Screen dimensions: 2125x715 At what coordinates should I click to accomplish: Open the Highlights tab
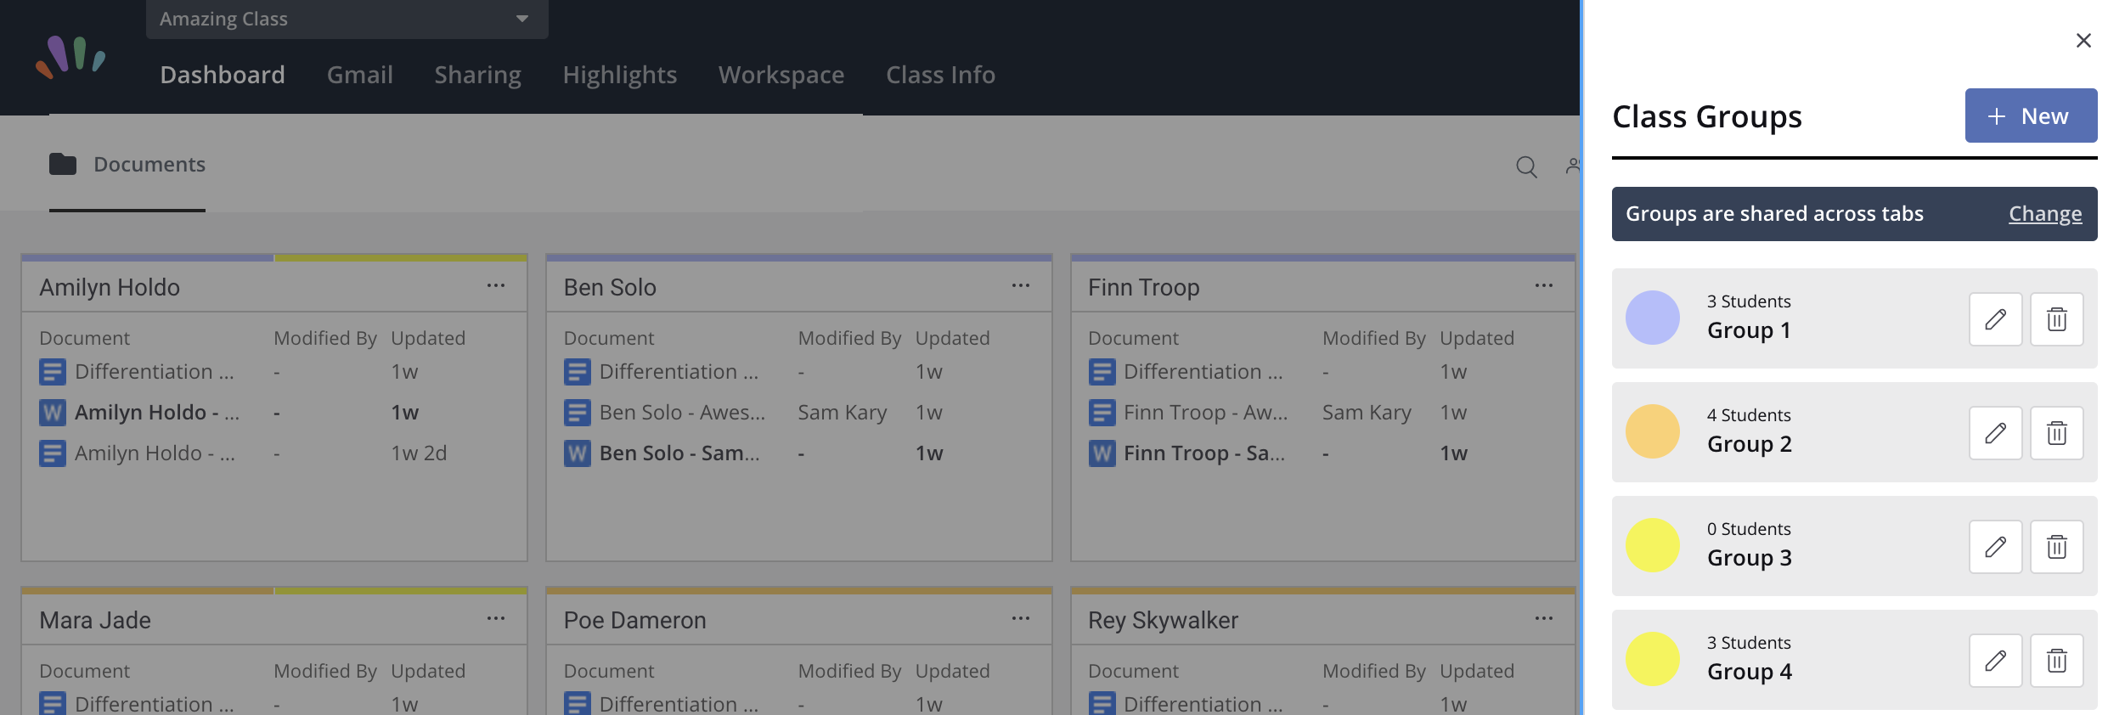[620, 75]
